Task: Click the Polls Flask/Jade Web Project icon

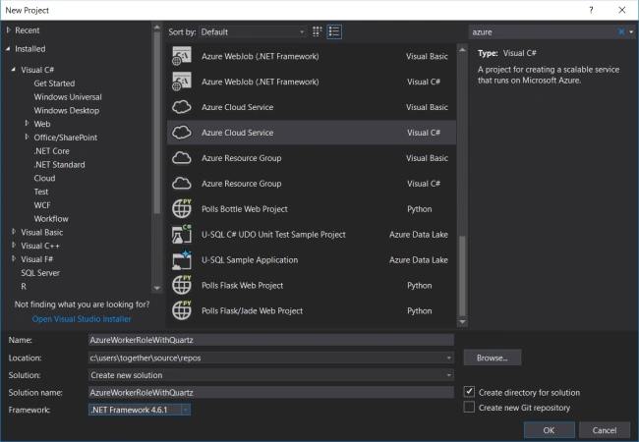Action: (x=181, y=310)
